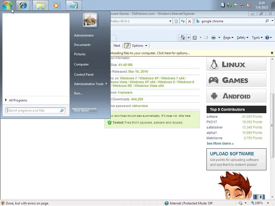275x206 pixels.
Task: Open the Administrator user folder
Action: (x=84, y=35)
